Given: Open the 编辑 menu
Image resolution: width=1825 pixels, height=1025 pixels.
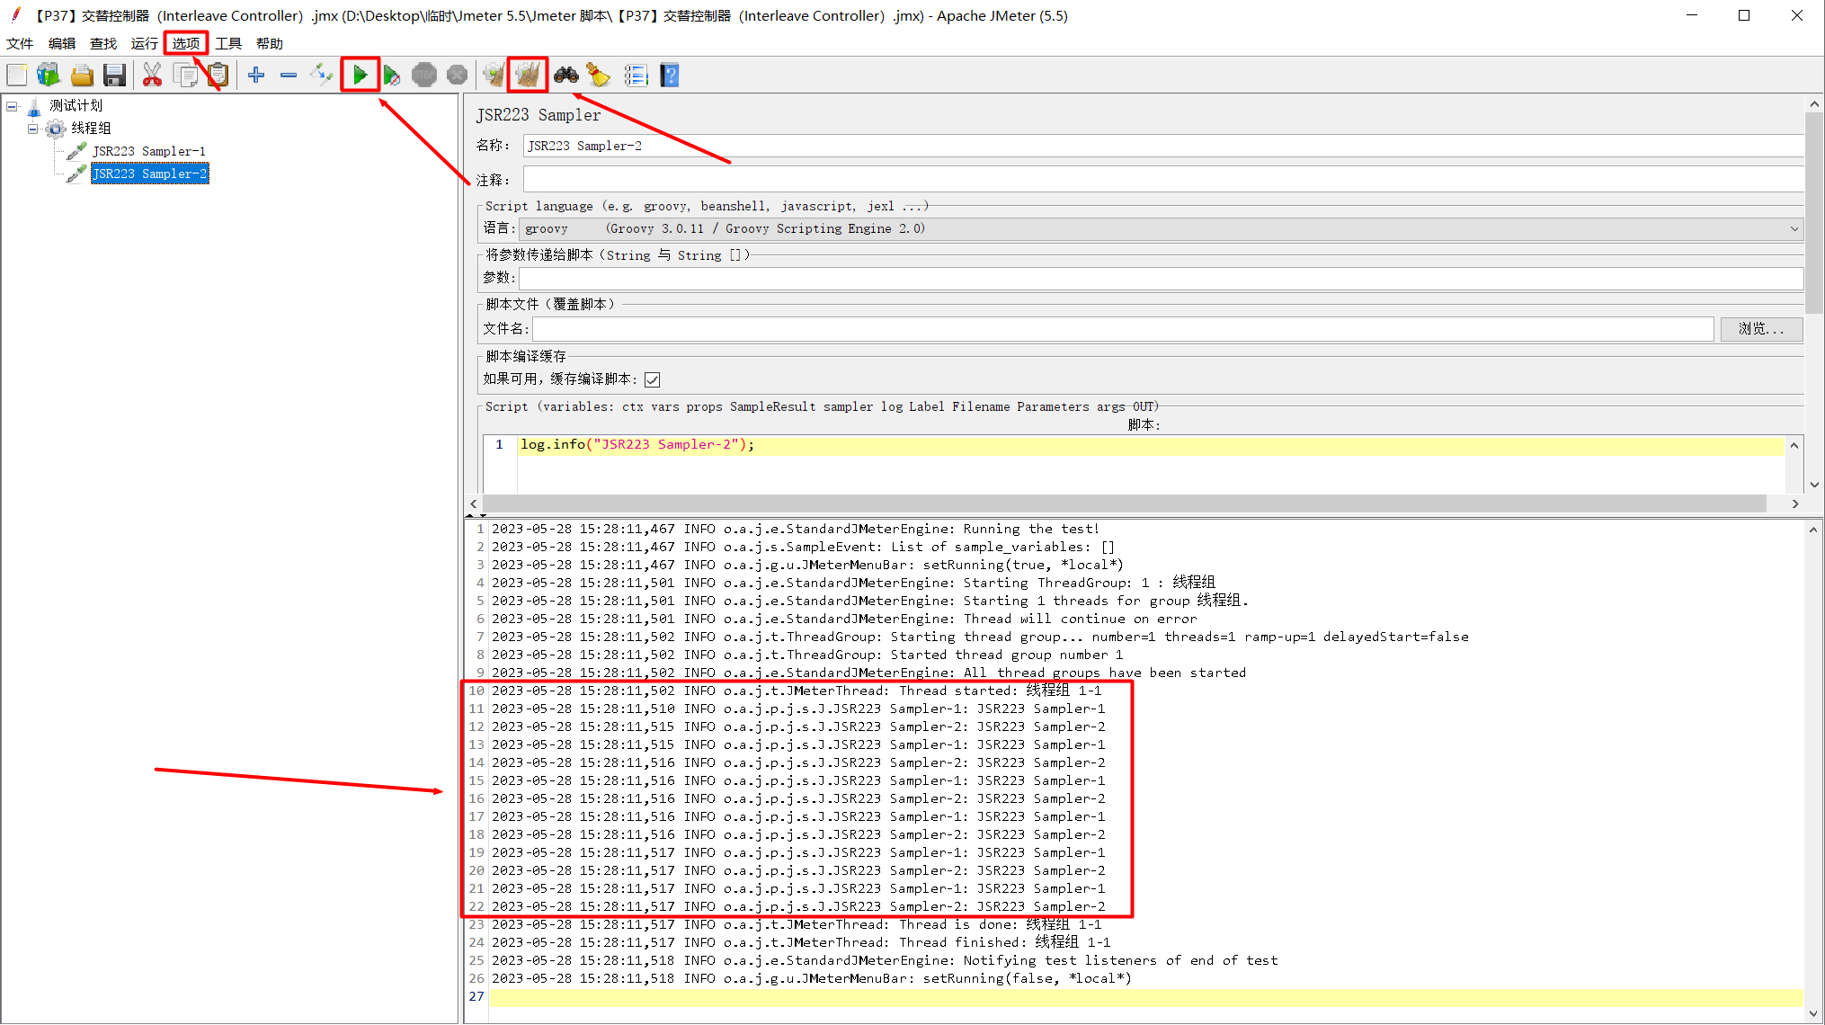Looking at the screenshot, I should [x=61, y=43].
